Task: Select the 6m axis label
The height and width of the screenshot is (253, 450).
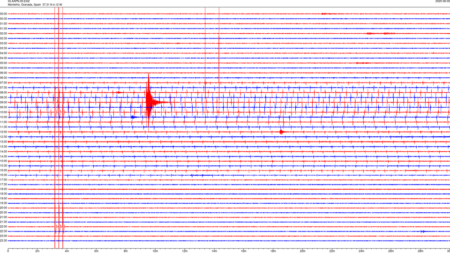Action: click(x=97, y=251)
